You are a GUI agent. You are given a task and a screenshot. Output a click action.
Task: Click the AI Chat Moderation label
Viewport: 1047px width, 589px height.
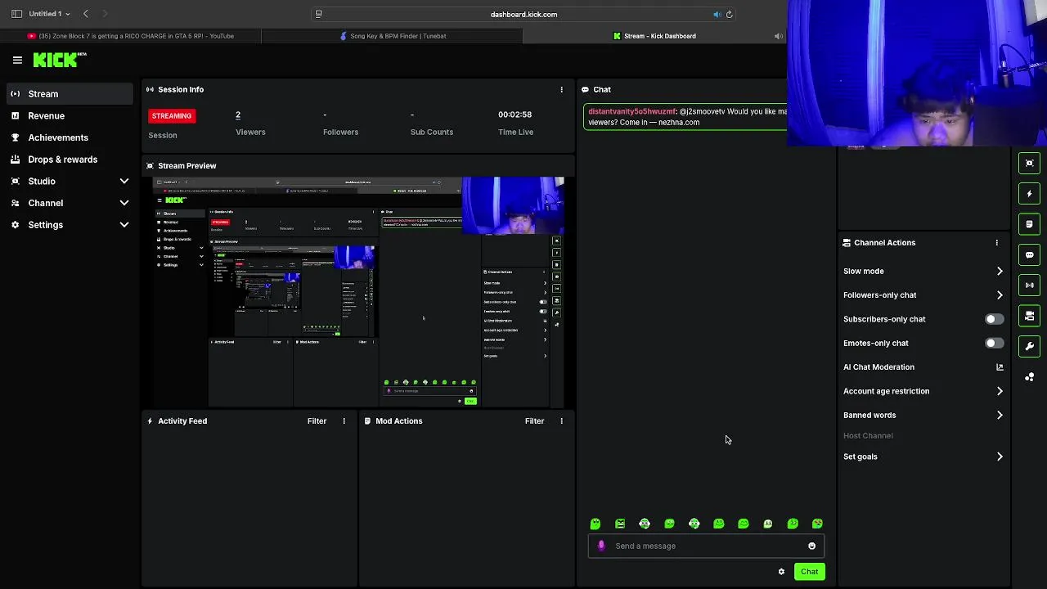click(x=878, y=367)
